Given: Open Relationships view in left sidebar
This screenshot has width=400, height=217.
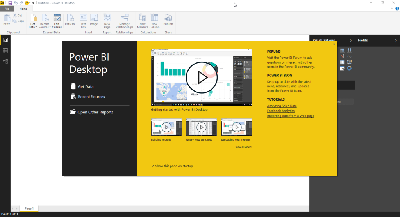Looking at the screenshot, I should (x=5, y=61).
